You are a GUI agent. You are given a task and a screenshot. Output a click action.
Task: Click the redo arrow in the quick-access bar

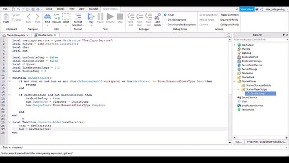click(x=23, y=9)
